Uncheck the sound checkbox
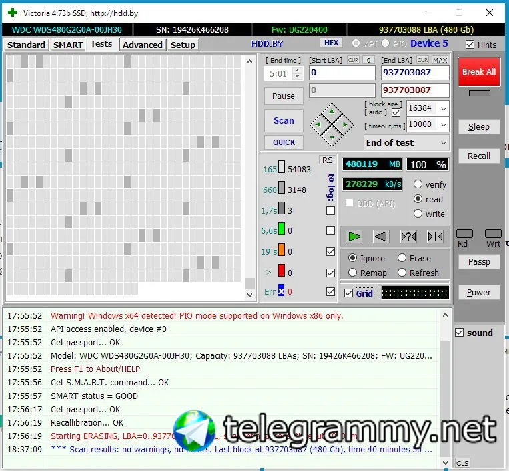This screenshot has height=471, width=509. [x=460, y=333]
